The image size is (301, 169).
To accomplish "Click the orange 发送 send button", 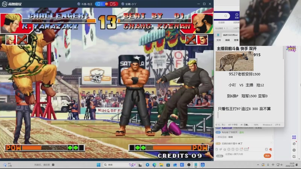I will tap(267, 156).
